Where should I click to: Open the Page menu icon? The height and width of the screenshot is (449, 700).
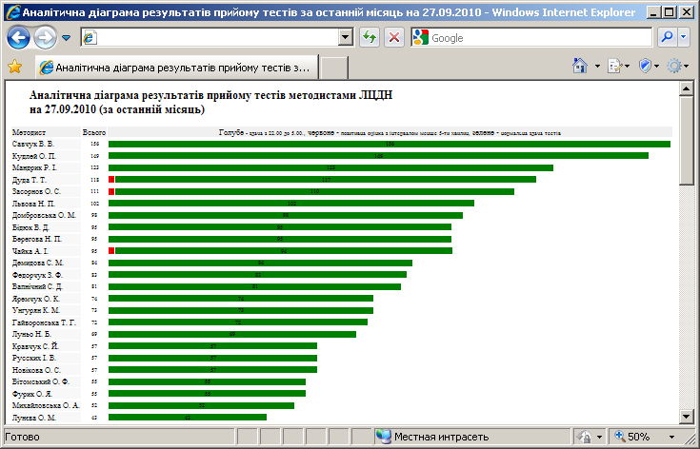coord(614,66)
